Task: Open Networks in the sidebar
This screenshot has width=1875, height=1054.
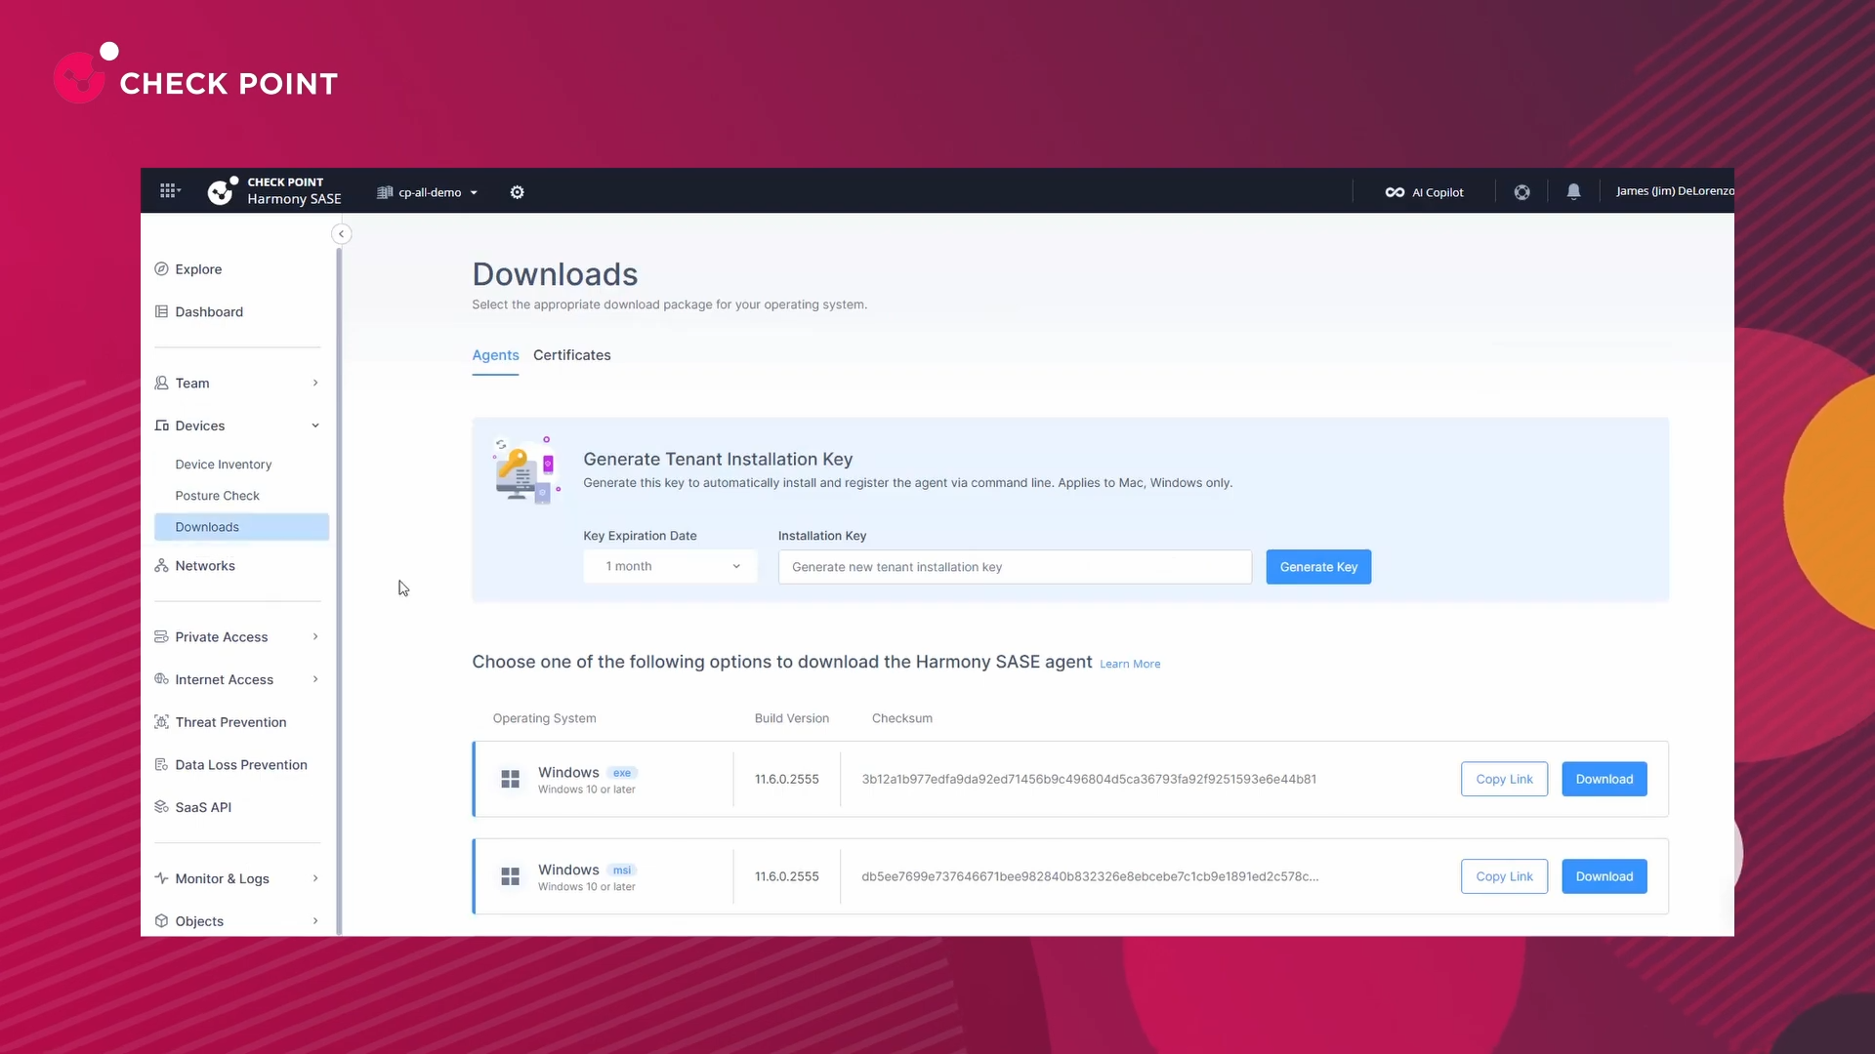Action: pos(205,566)
